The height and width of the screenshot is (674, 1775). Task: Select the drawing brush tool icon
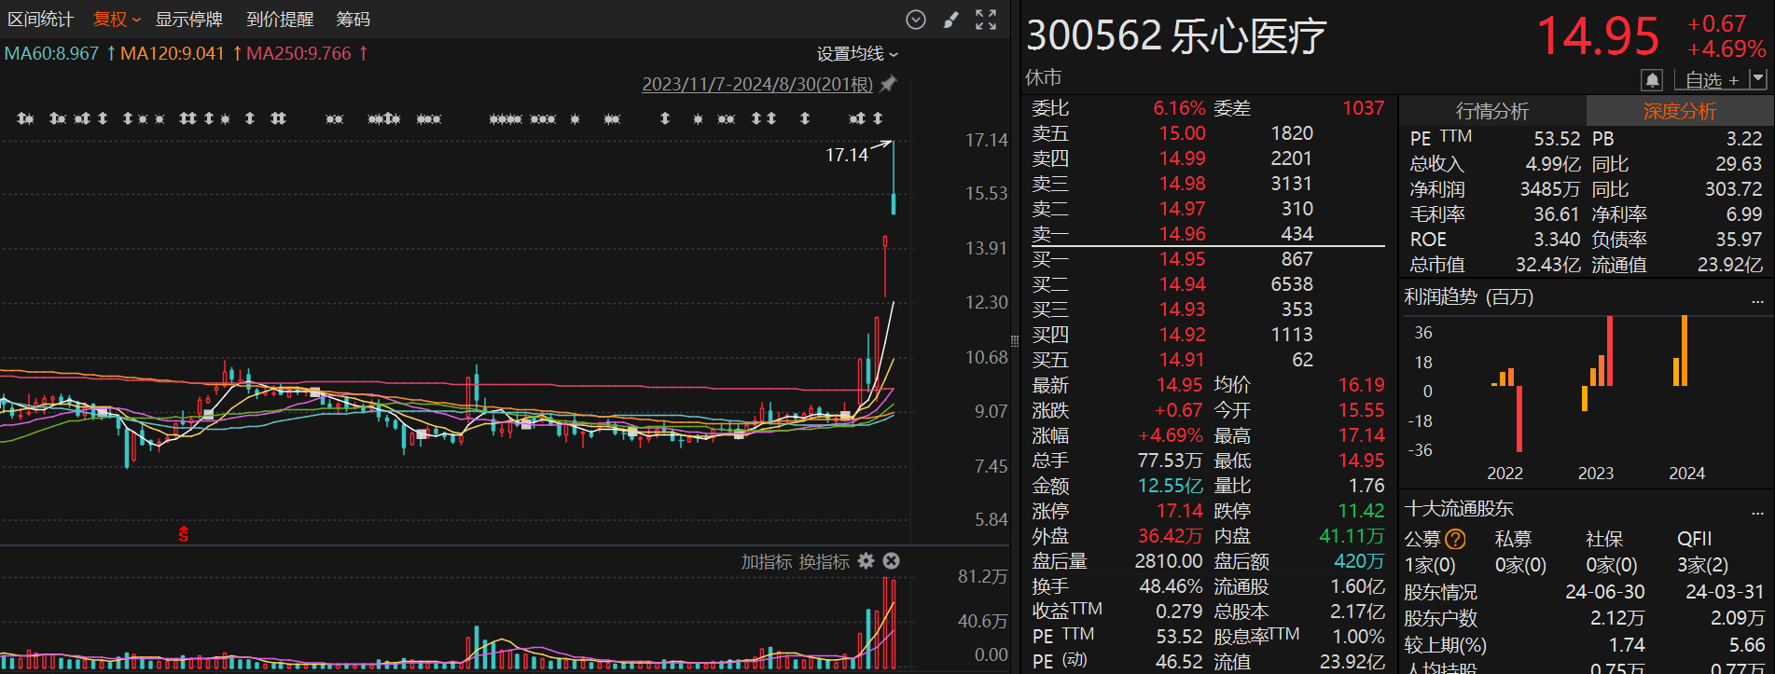(x=950, y=20)
